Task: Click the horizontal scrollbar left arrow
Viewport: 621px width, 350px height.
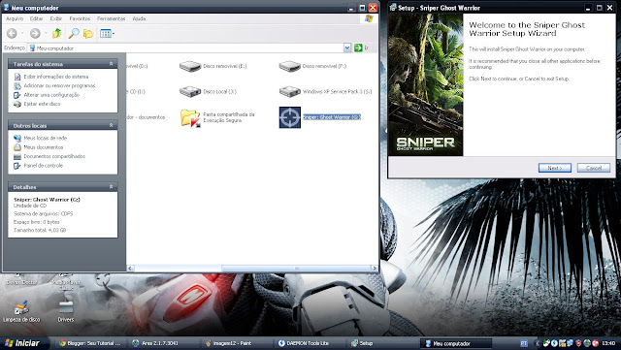Action: click(130, 269)
